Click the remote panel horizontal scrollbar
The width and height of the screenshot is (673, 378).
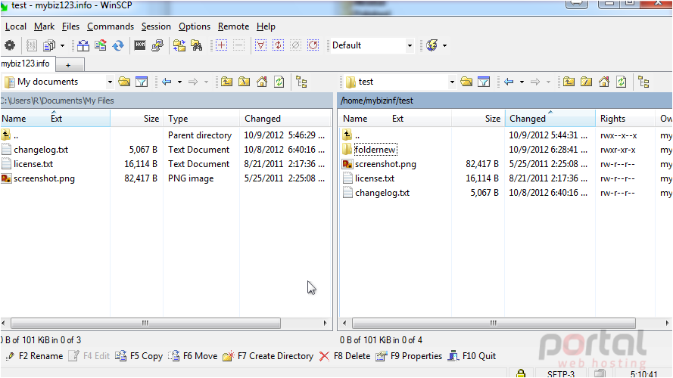tap(494, 323)
